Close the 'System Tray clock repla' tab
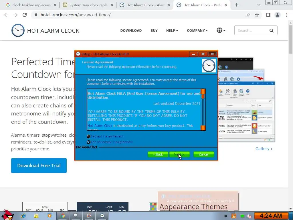Image resolution: width=293 pixels, height=220 pixels. [x=112, y=5]
